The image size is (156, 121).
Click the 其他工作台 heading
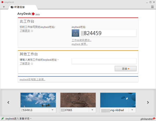[x=29, y=54]
